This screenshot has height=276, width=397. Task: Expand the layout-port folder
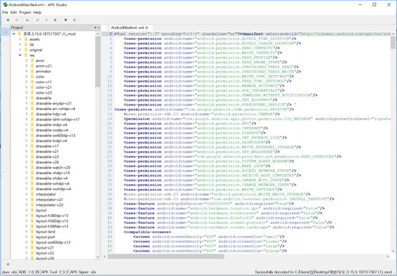click(x=26, y=237)
